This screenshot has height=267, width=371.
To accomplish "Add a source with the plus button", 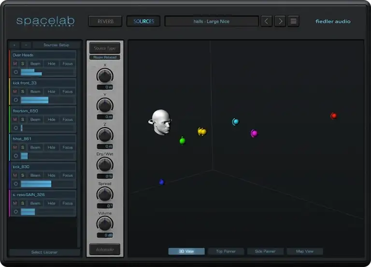I will (14, 45).
